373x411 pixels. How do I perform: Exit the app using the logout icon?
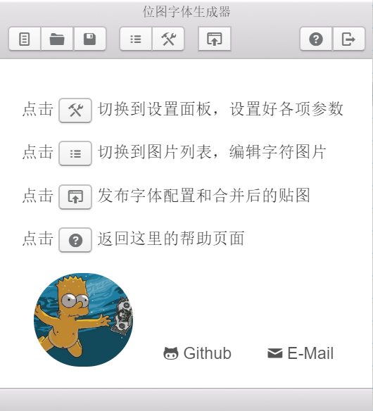(348, 39)
